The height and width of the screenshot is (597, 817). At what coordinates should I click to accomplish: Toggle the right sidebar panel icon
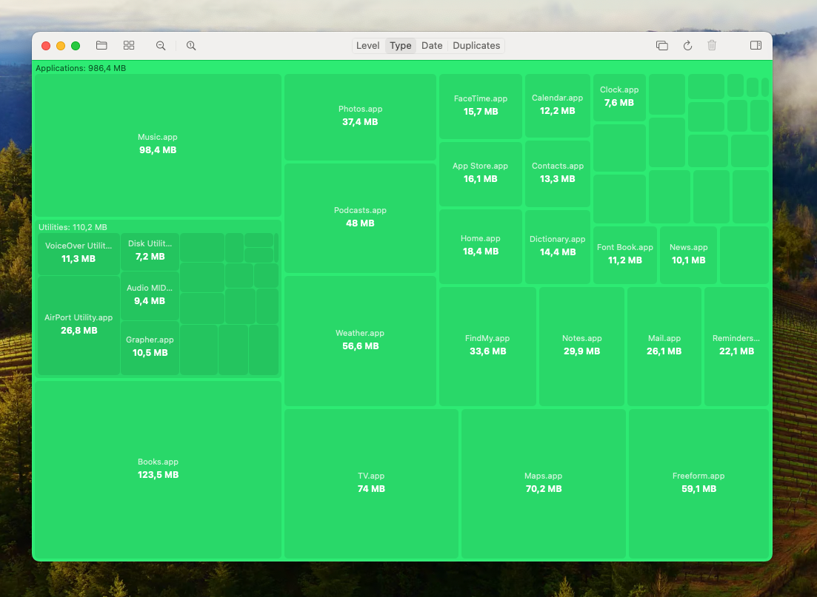click(756, 46)
